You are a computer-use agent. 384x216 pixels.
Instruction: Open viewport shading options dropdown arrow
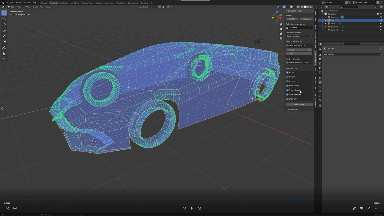click(314, 7)
